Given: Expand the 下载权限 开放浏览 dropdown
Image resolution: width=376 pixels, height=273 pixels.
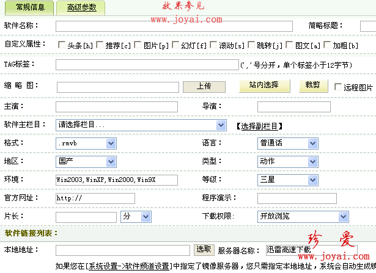Looking at the screenshot, I should pos(303,217).
